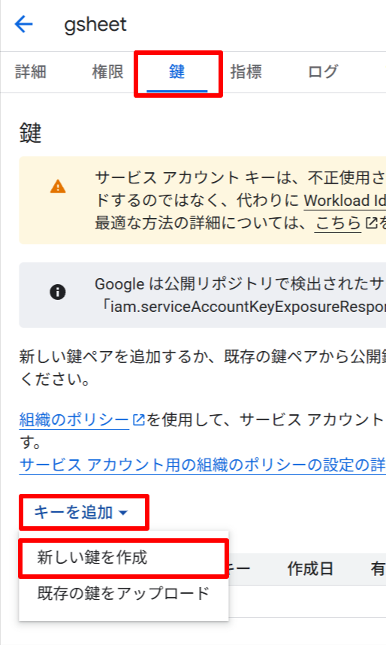Choose 既存の鍵をアップロード from the menu
The width and height of the screenshot is (386, 645).
(x=123, y=594)
